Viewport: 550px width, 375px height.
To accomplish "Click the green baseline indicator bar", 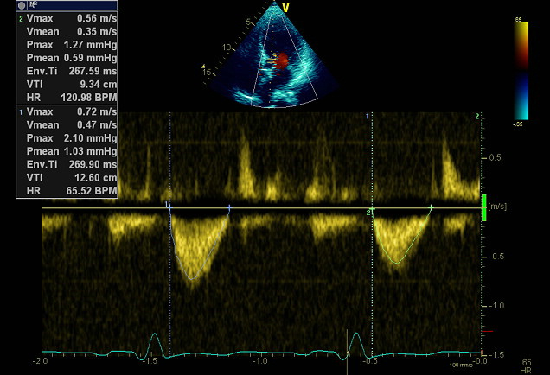I will (x=485, y=208).
